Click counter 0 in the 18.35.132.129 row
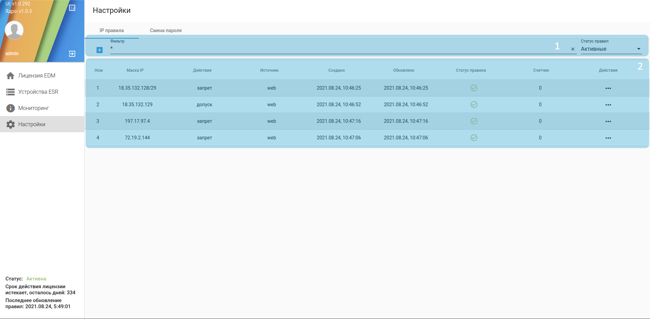The height and width of the screenshot is (319, 650). 540,105
